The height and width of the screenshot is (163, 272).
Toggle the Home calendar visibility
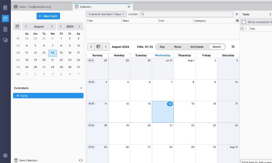pos(18,96)
